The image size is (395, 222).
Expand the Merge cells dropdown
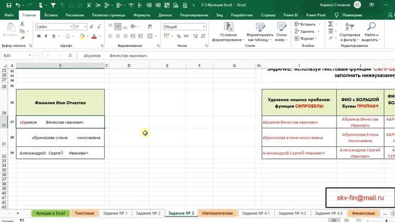[x=156, y=36]
